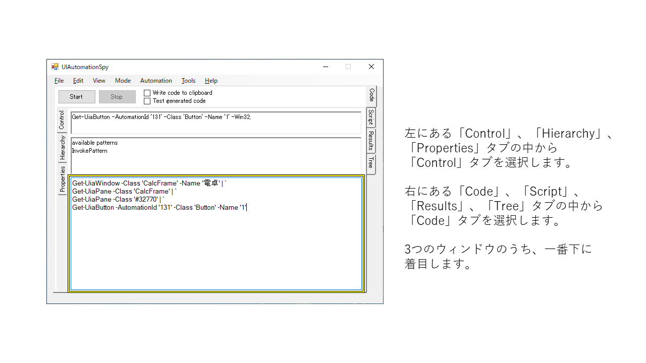Click the 'InvokePattern' text line
This screenshot has height=363, width=646.
click(x=90, y=151)
